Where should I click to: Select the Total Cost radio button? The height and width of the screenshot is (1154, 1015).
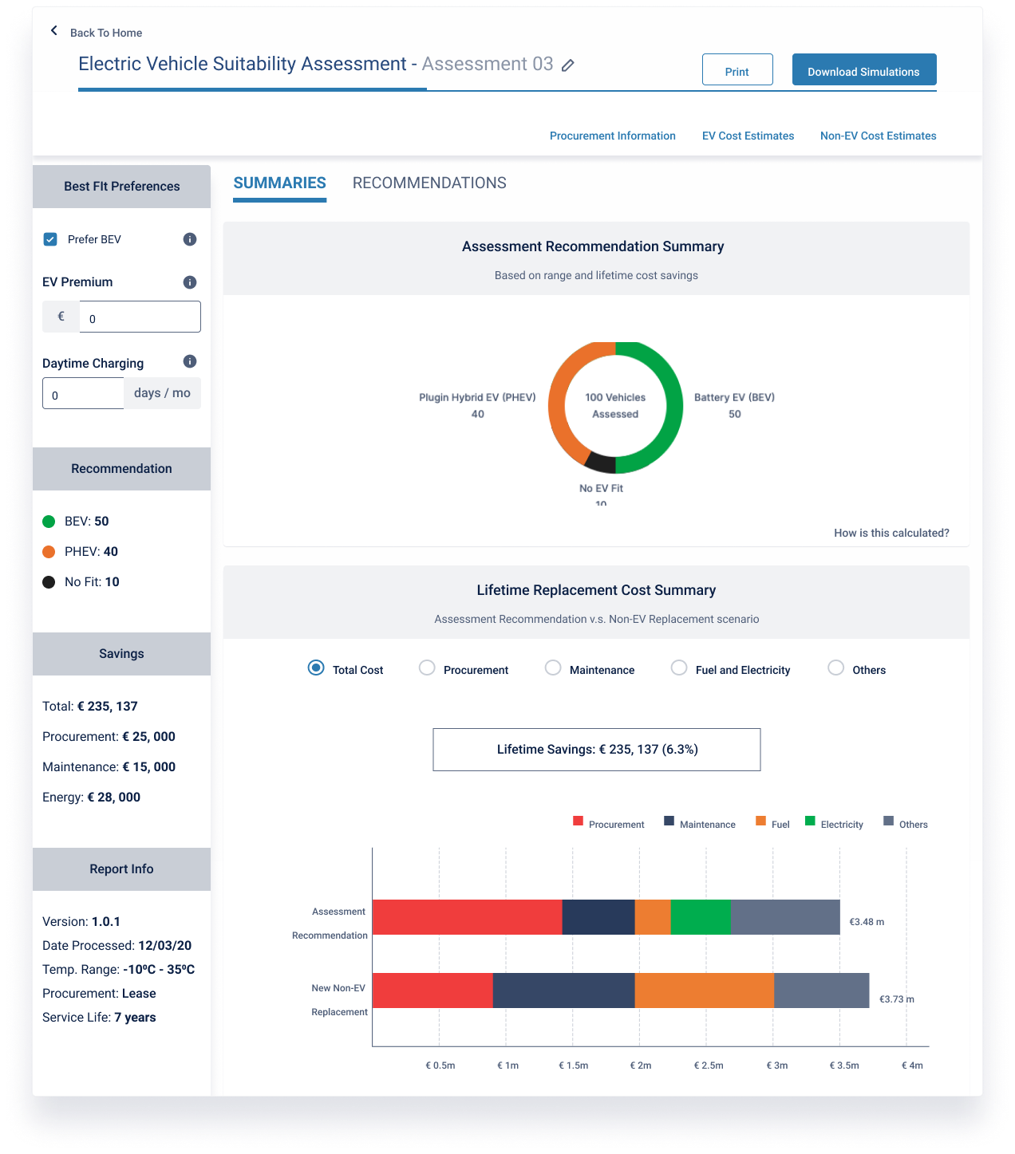point(316,668)
